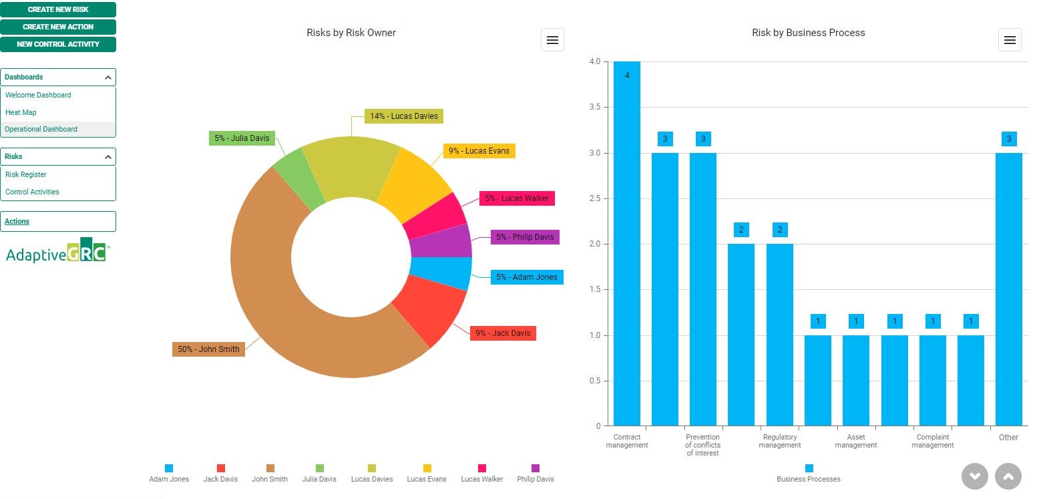The width and height of the screenshot is (1039, 499).
Task: Toggle John Smith legend swatch
Action: [270, 468]
